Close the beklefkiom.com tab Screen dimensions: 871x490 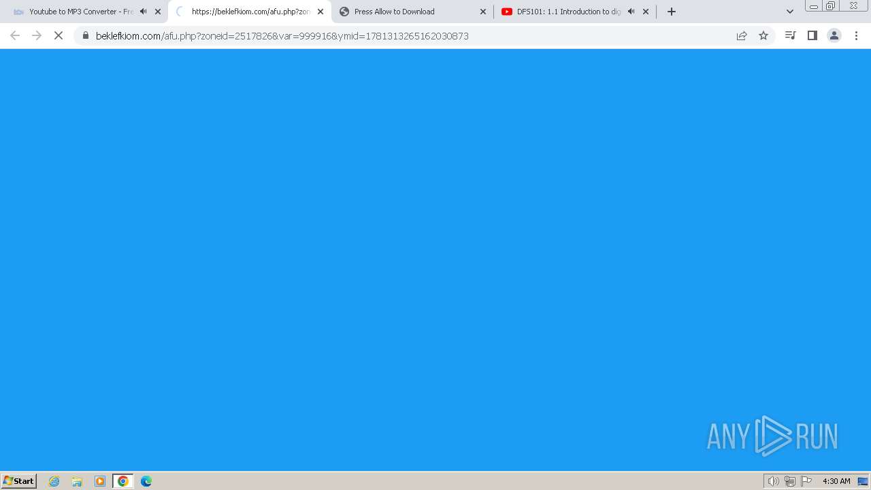[321, 12]
